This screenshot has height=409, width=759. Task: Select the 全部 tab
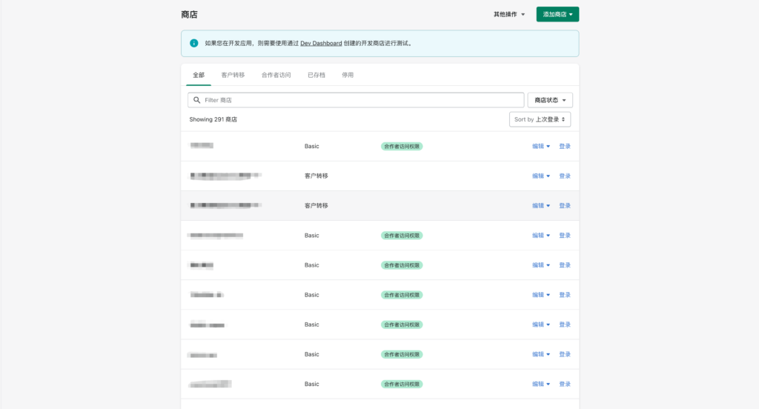coord(199,75)
